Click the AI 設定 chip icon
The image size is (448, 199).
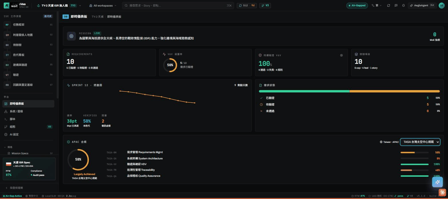pos(6,135)
